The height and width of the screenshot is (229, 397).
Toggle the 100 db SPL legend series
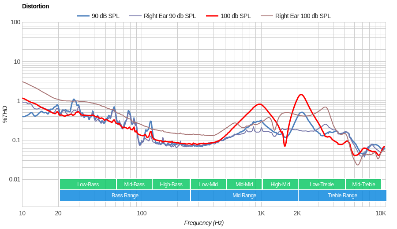[x=235, y=16]
